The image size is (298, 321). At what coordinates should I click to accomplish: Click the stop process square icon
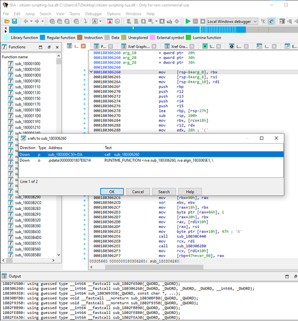pyautogui.click(x=203, y=21)
